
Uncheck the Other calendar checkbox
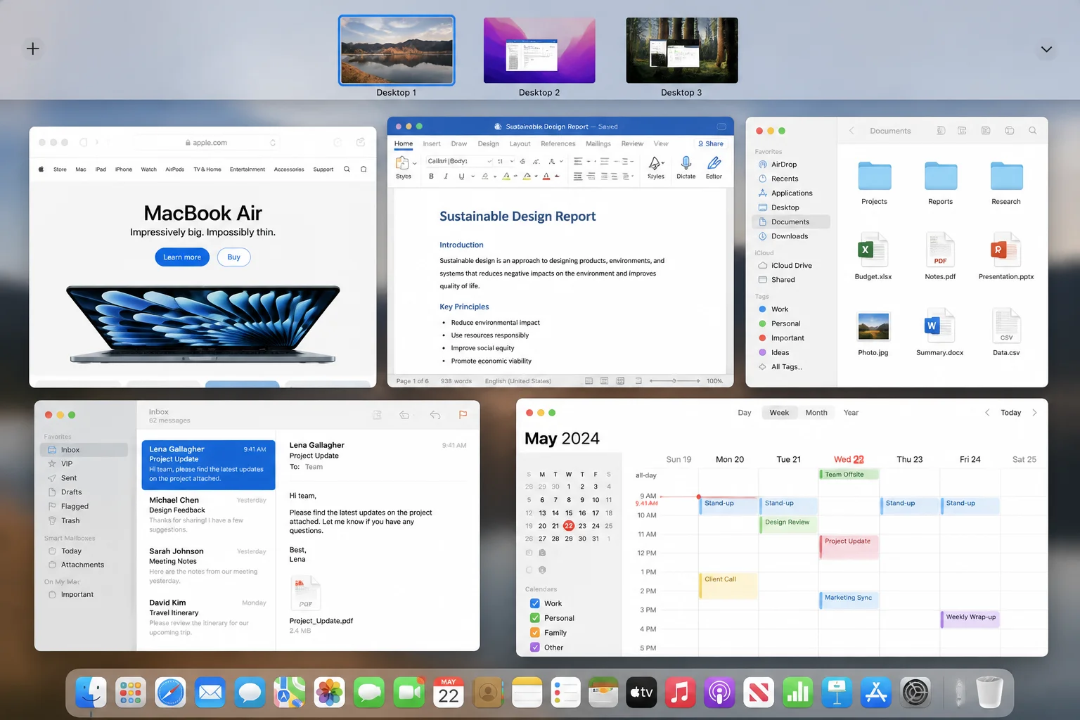coord(534,648)
